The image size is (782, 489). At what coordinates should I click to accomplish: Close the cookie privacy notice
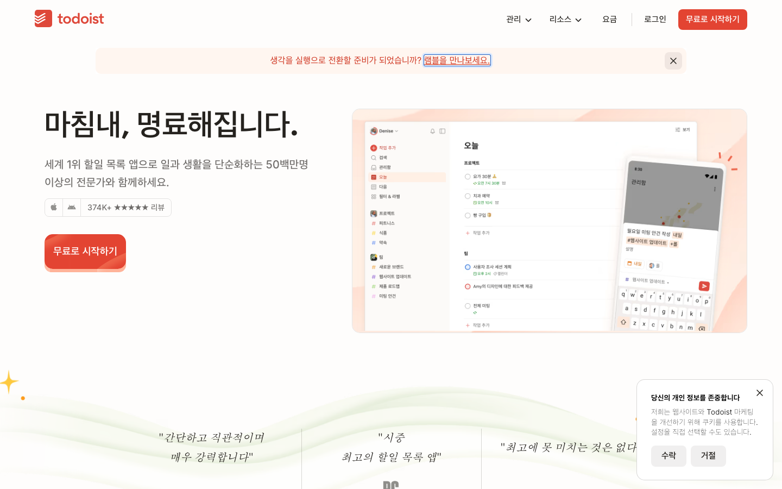click(760, 393)
